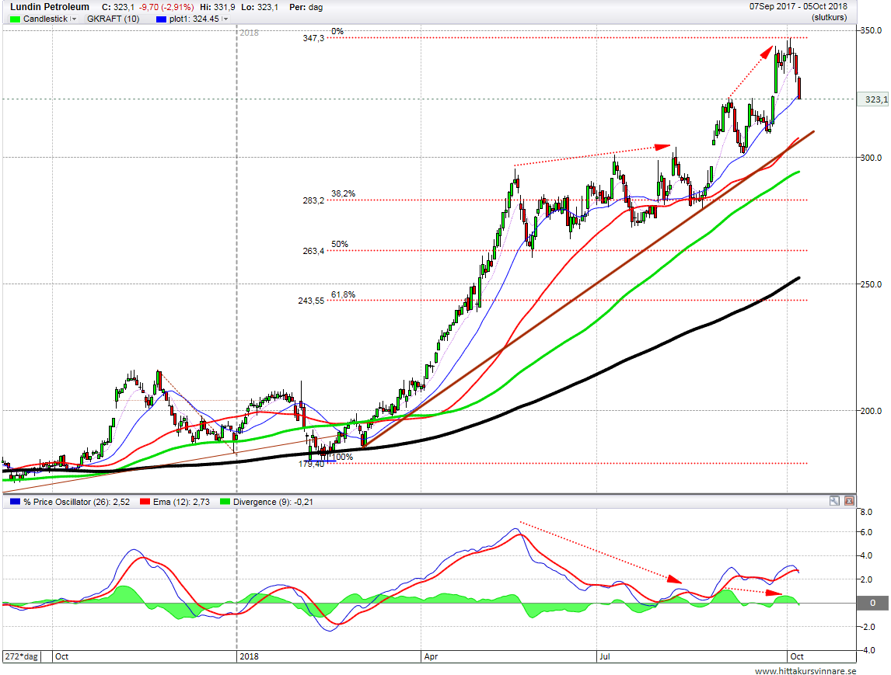
Task: Click the 61,8% Fibonacci label
Action: click(343, 294)
